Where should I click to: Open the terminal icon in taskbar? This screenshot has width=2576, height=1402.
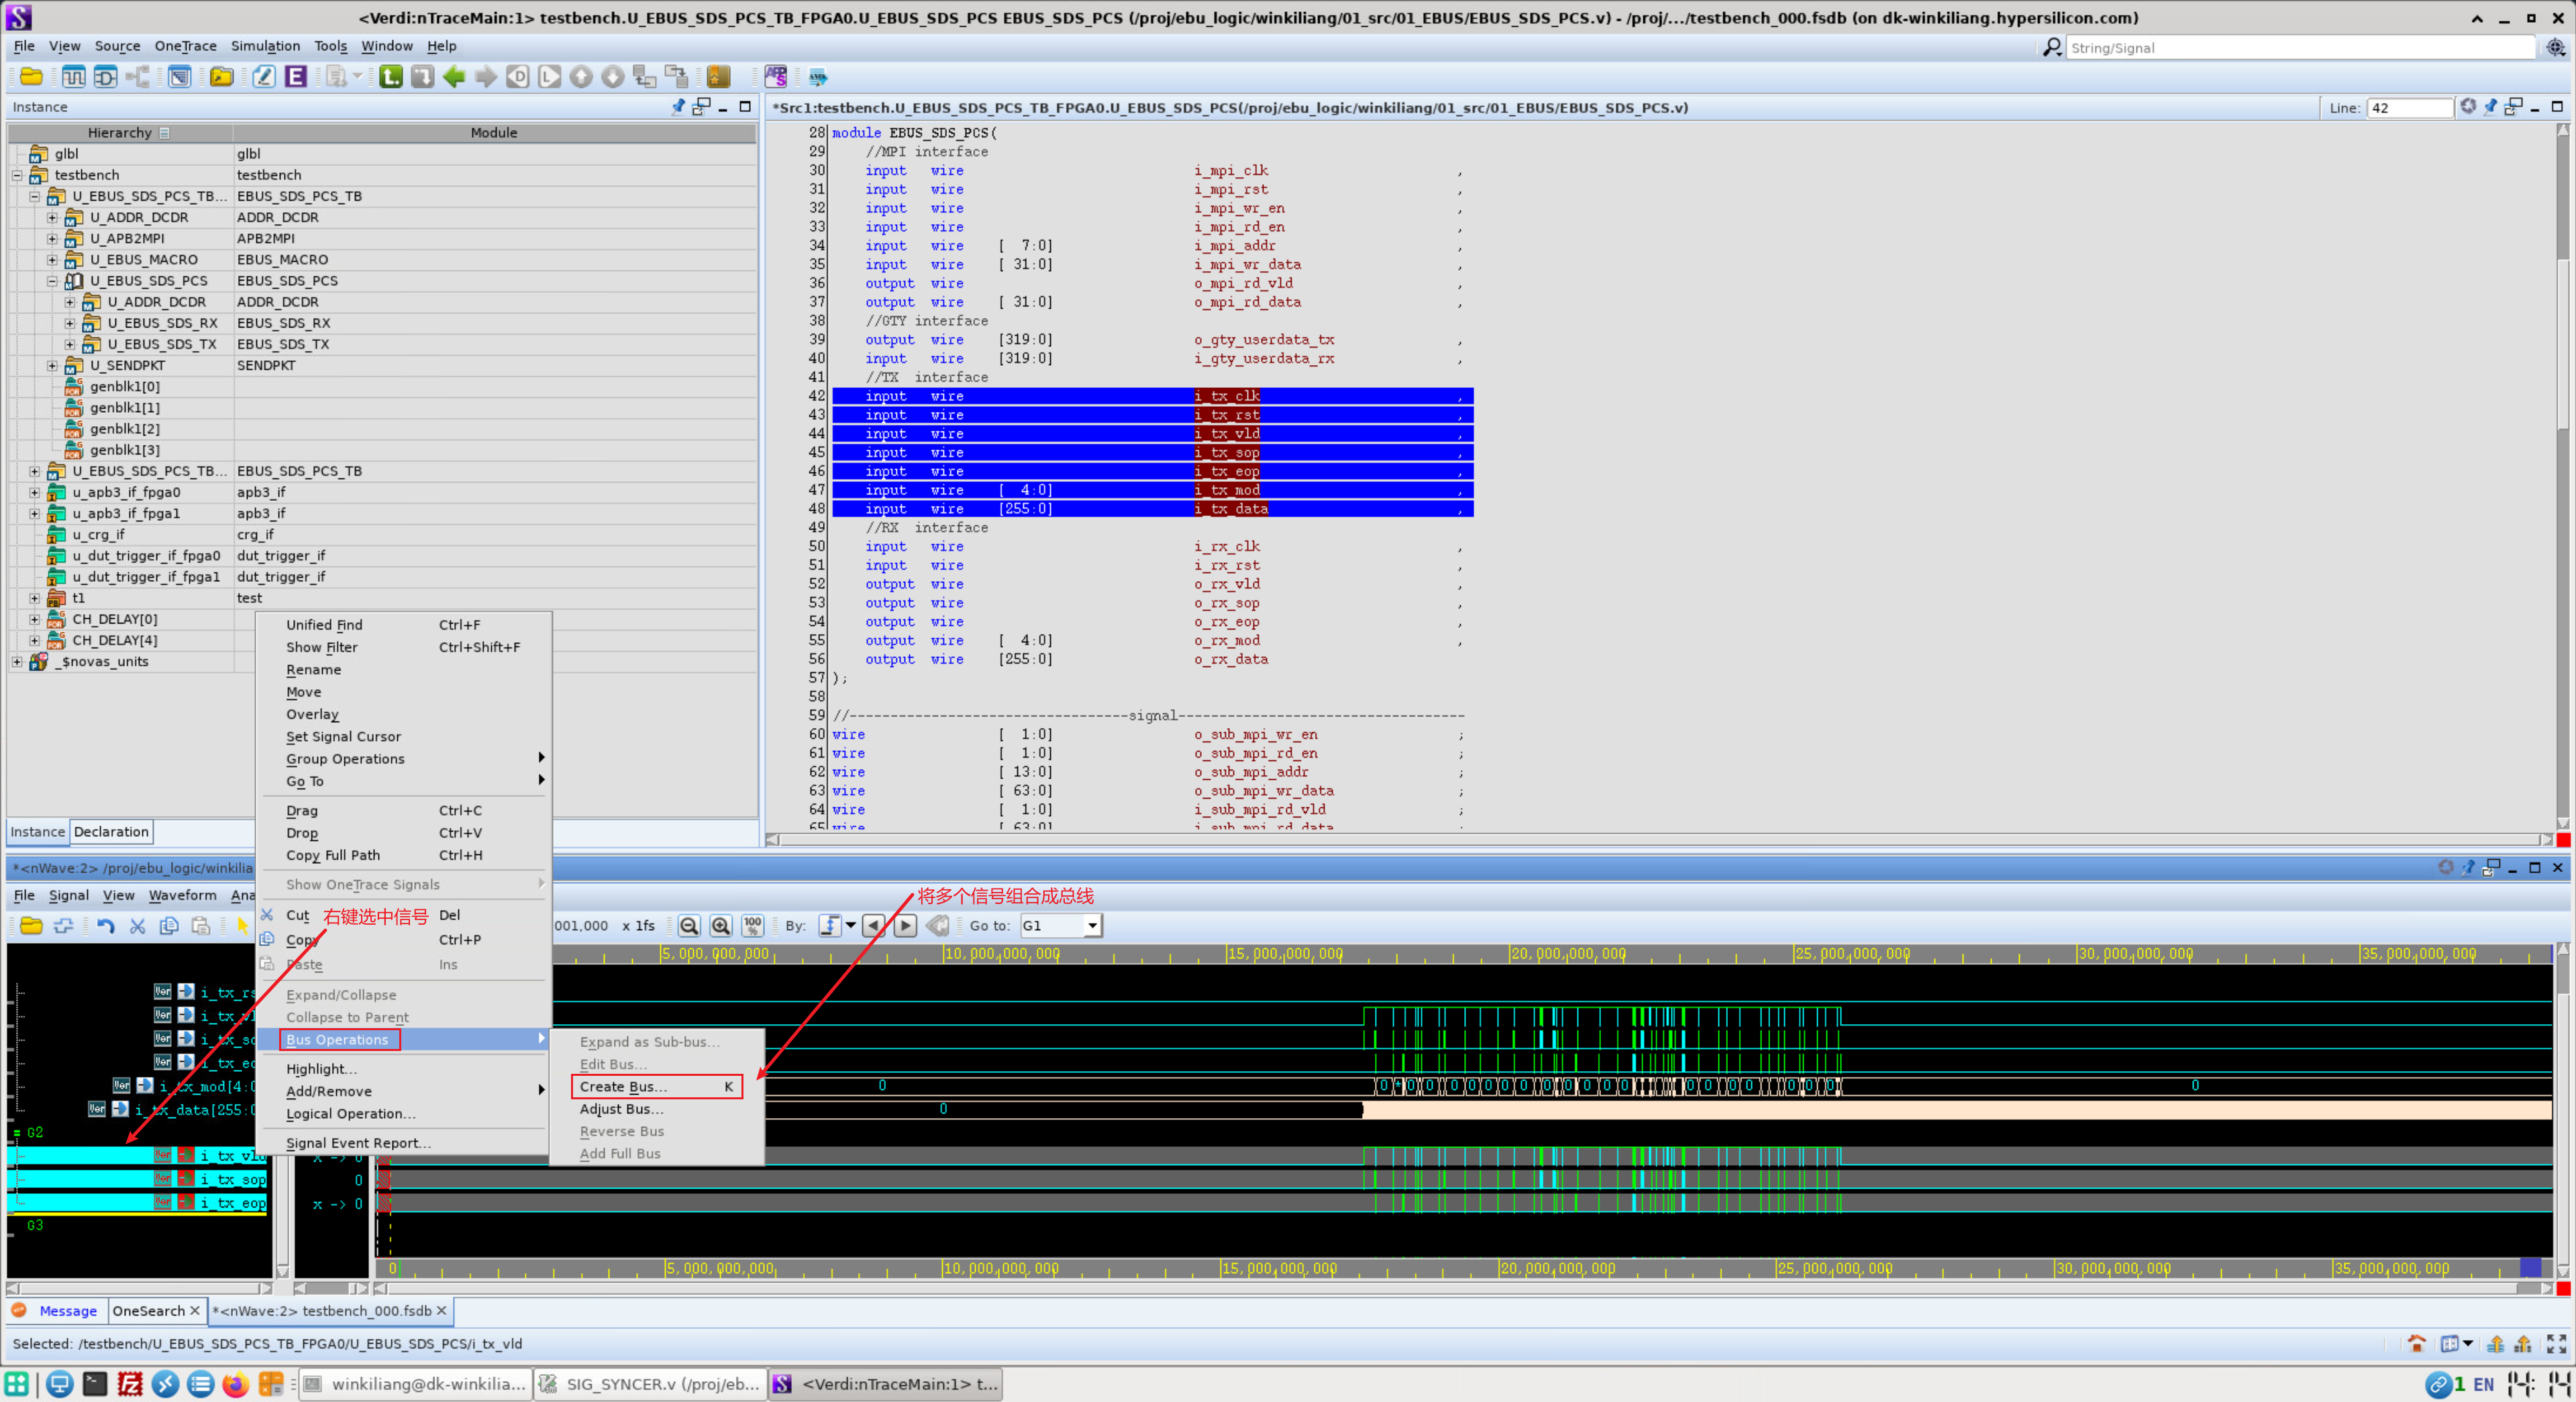pos(95,1384)
